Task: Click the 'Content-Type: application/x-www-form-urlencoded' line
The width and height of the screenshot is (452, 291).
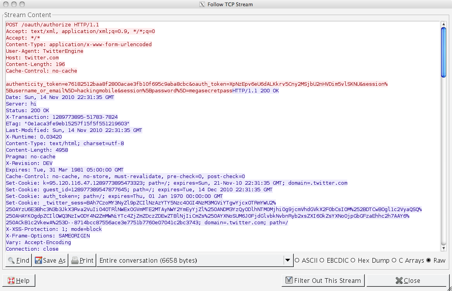Action: [79, 44]
